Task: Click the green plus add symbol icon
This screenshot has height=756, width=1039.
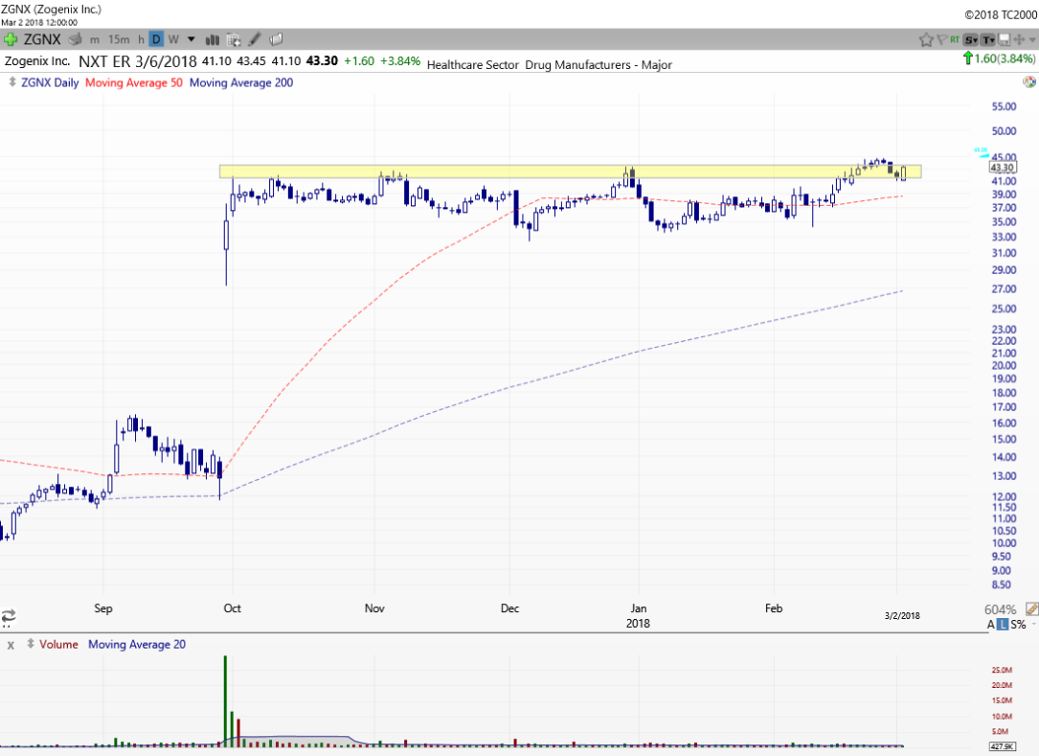Action: [11, 39]
